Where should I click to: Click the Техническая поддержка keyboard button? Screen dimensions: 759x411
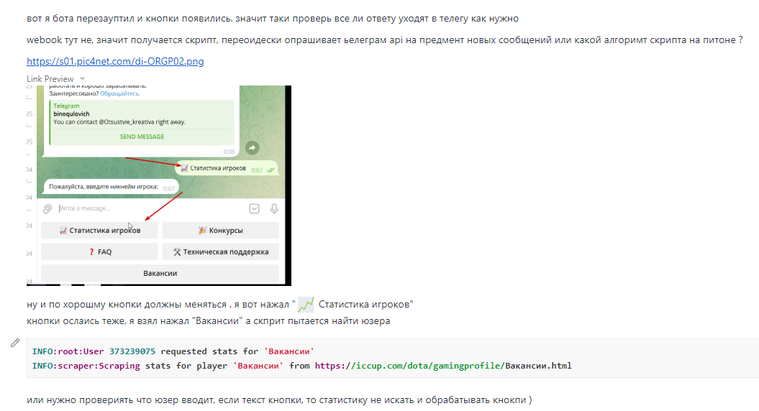221,251
